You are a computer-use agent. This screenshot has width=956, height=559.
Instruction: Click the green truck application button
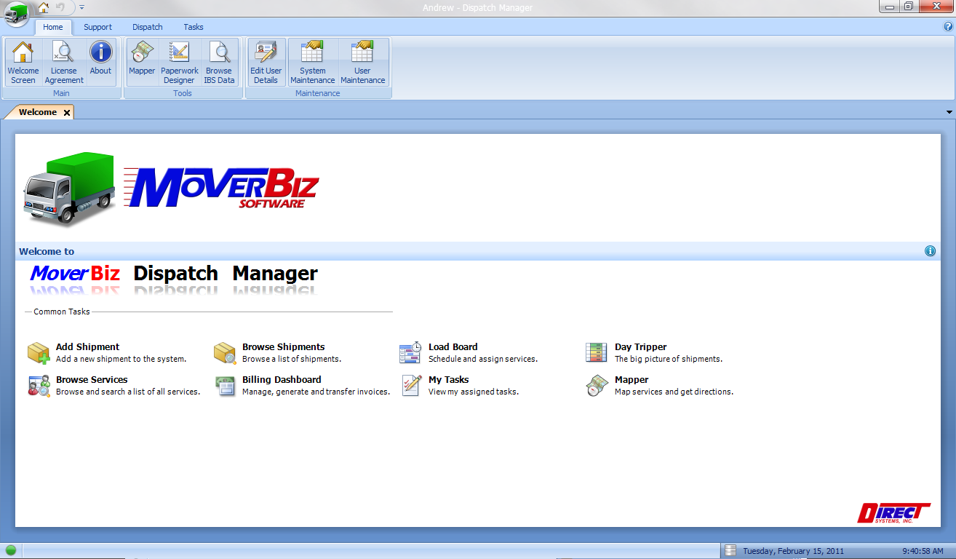click(x=17, y=13)
